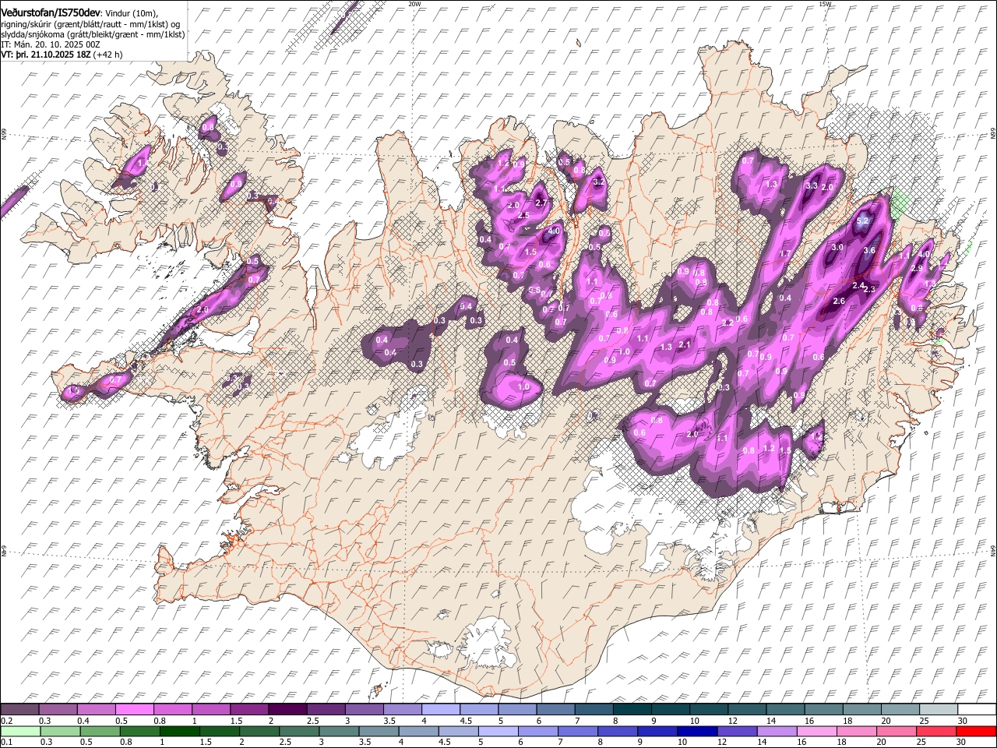Click the 2.1 precipitation value on the map

685,344
